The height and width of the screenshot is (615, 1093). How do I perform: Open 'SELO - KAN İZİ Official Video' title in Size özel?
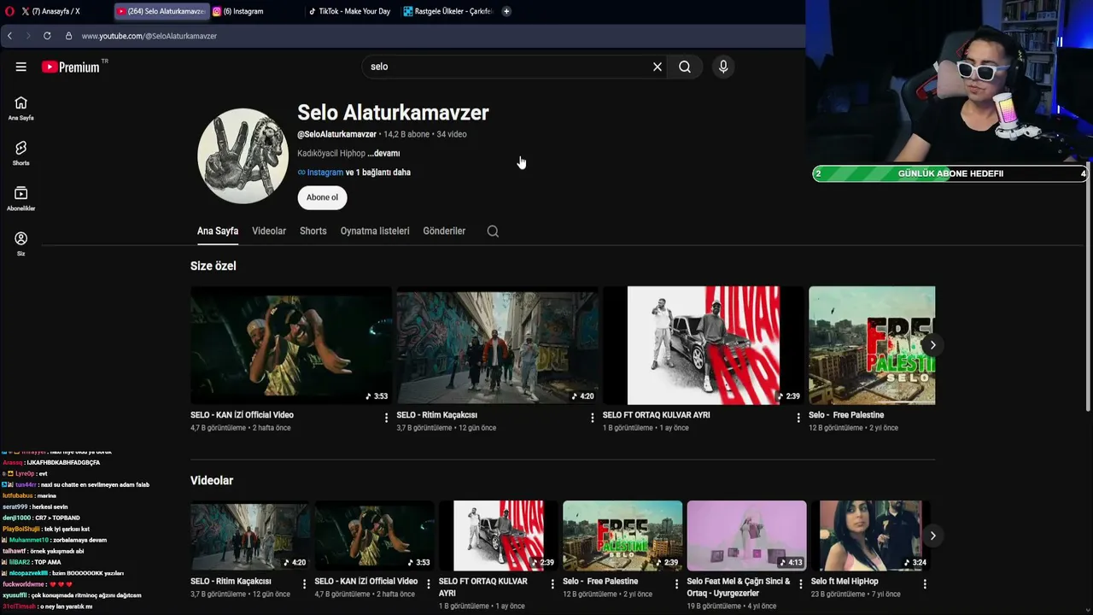coord(242,415)
